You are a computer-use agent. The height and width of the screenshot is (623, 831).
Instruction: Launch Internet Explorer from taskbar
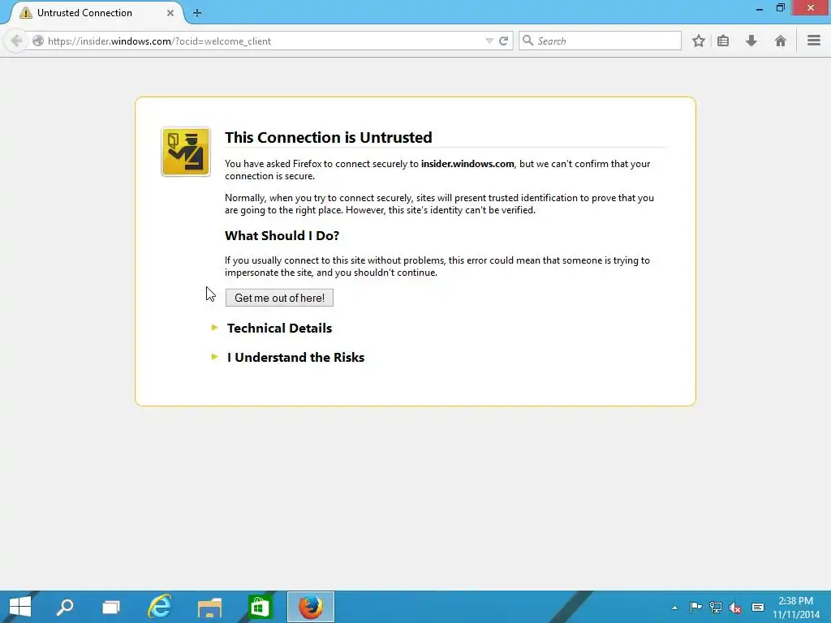coord(160,607)
